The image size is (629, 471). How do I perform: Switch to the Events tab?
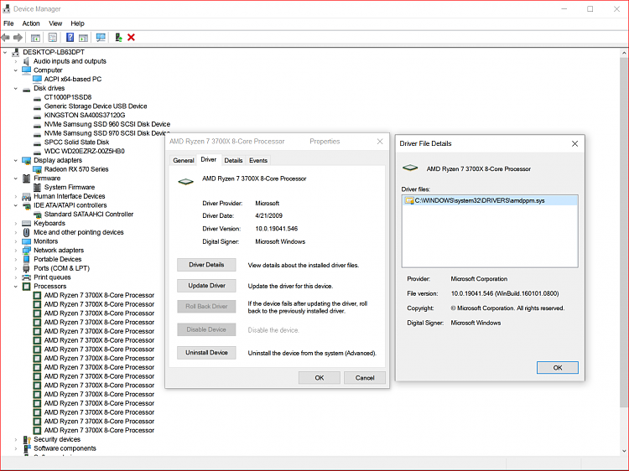[258, 160]
